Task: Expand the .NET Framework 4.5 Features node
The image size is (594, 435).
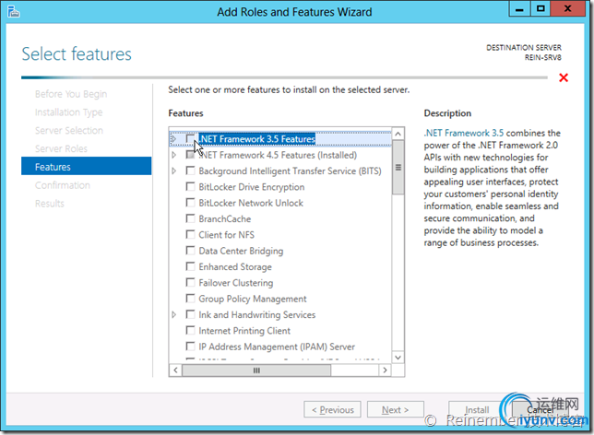Action: tap(174, 155)
